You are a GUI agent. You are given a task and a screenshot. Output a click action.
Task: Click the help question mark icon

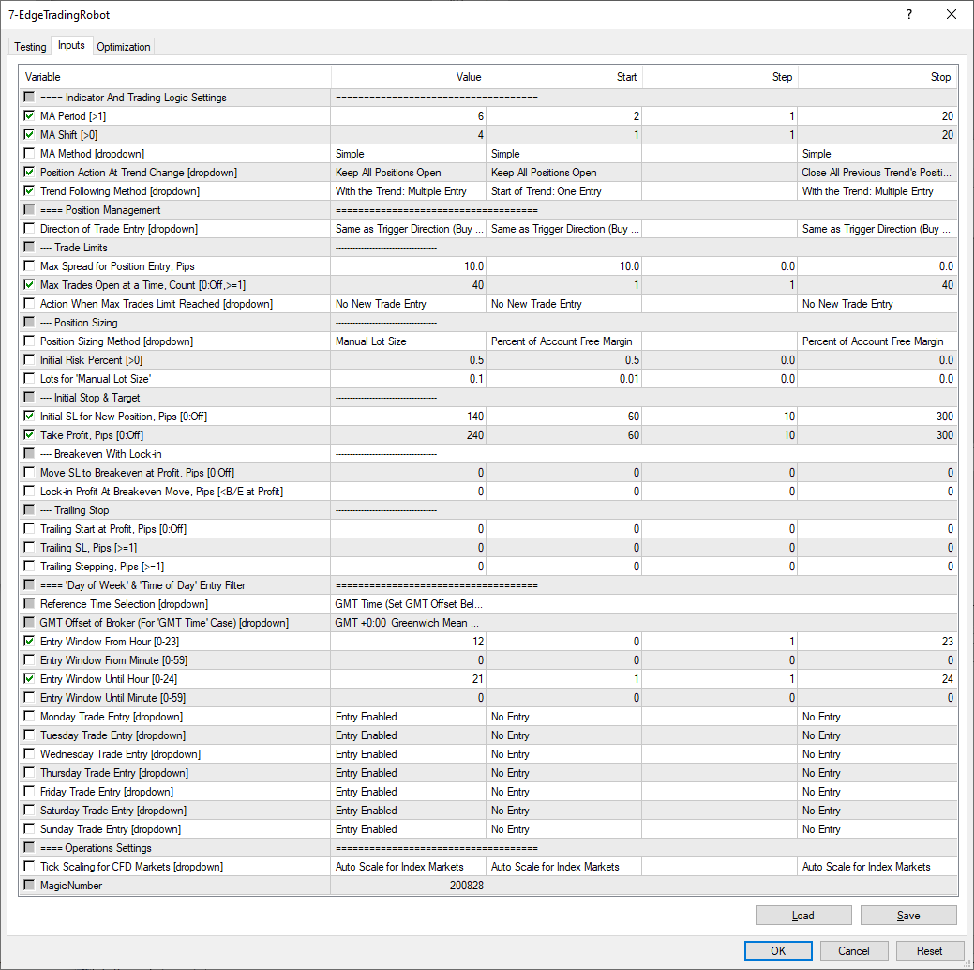[908, 15]
